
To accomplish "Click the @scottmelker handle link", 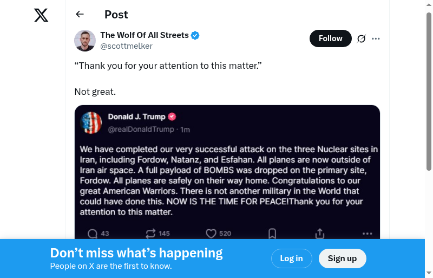I will pos(126,46).
